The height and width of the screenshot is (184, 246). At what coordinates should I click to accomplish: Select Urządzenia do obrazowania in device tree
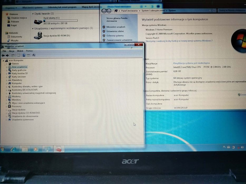(25, 116)
